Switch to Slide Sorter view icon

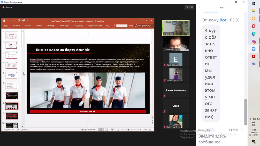click(x=107, y=130)
